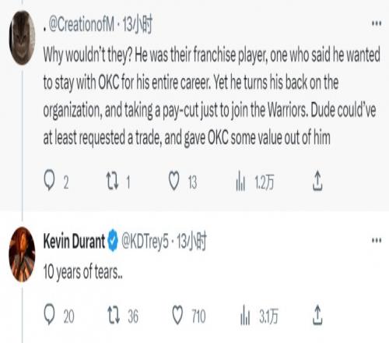Reply to Kevin Durant's tweet
The height and width of the screenshot is (343, 389).
pos(50,315)
